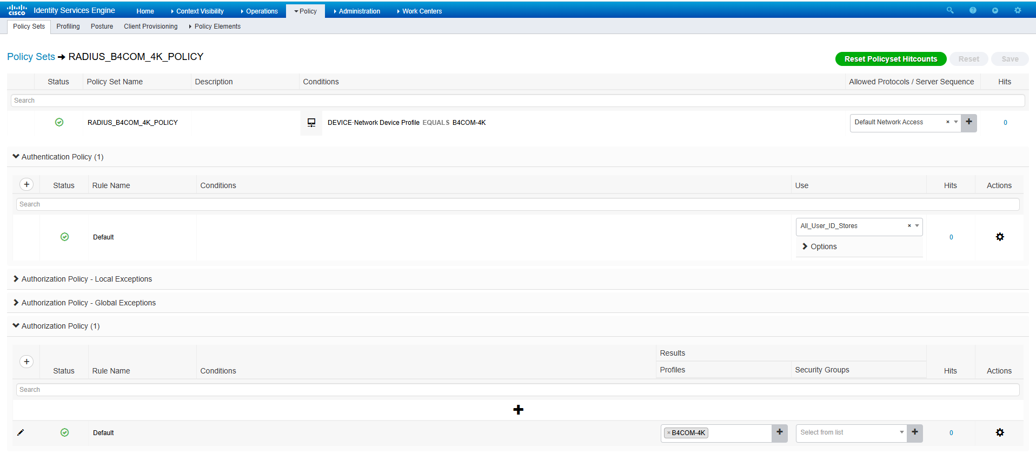Click the device condition monitor icon

pos(311,123)
